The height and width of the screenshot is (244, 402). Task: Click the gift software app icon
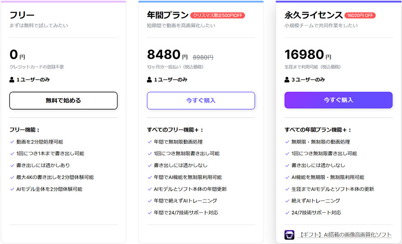pos(290,235)
